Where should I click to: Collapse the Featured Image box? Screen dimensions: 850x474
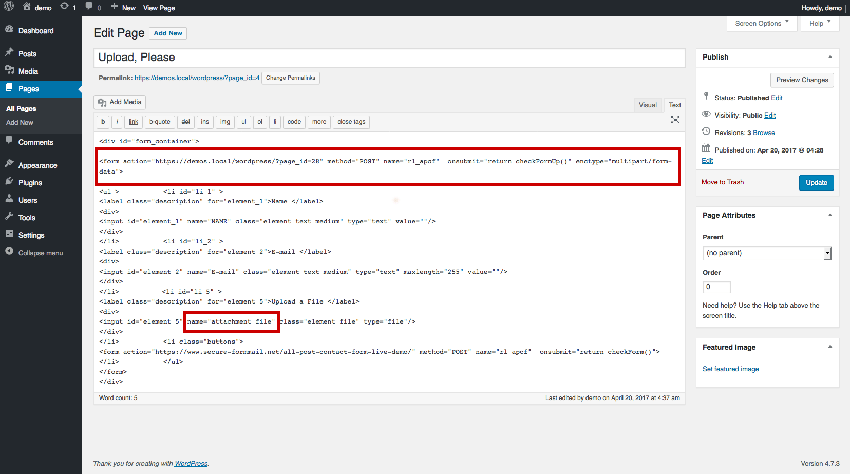coord(830,347)
